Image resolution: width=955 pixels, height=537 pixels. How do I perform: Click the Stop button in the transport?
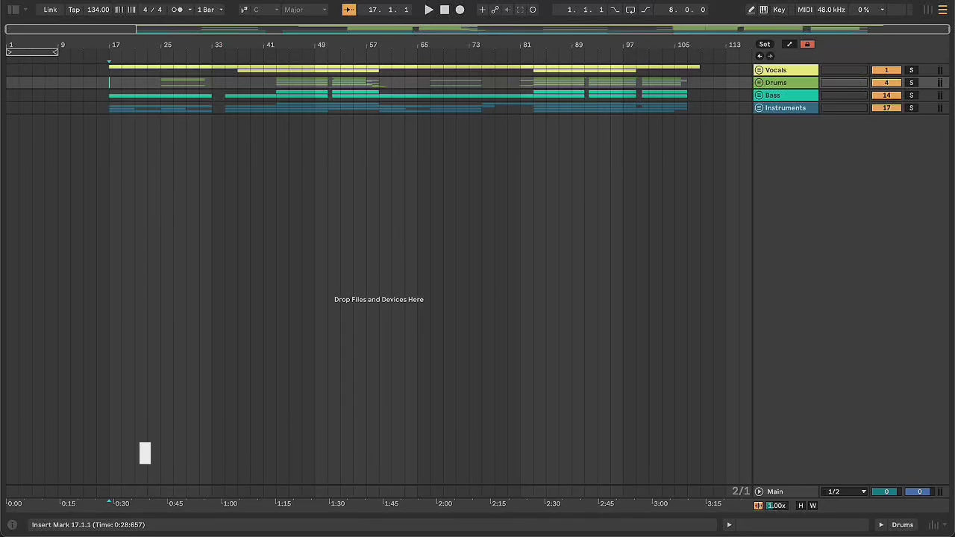click(x=445, y=10)
